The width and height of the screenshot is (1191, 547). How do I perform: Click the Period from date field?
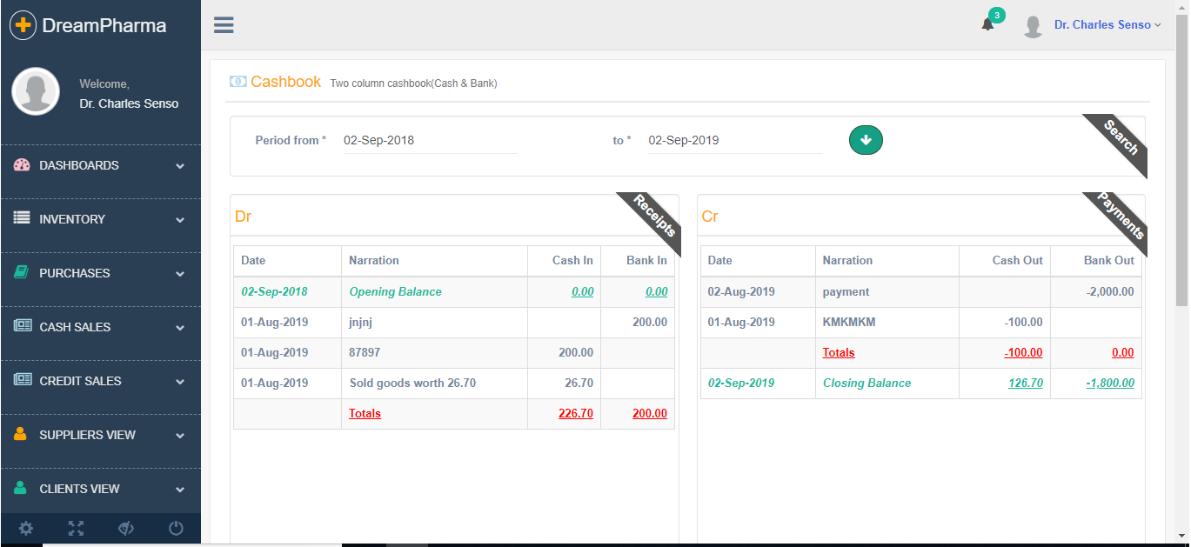click(430, 140)
